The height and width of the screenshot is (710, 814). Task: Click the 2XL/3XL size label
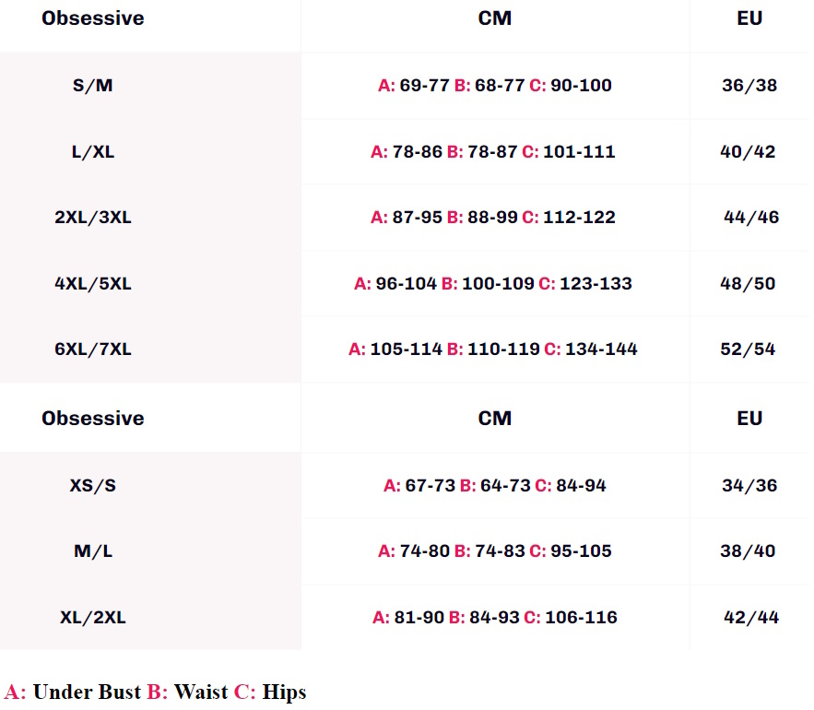[x=92, y=218]
